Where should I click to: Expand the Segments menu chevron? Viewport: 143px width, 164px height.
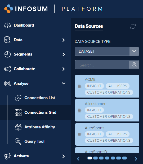(x=64, y=54)
